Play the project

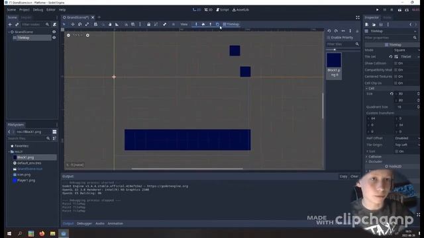[x=378, y=10]
